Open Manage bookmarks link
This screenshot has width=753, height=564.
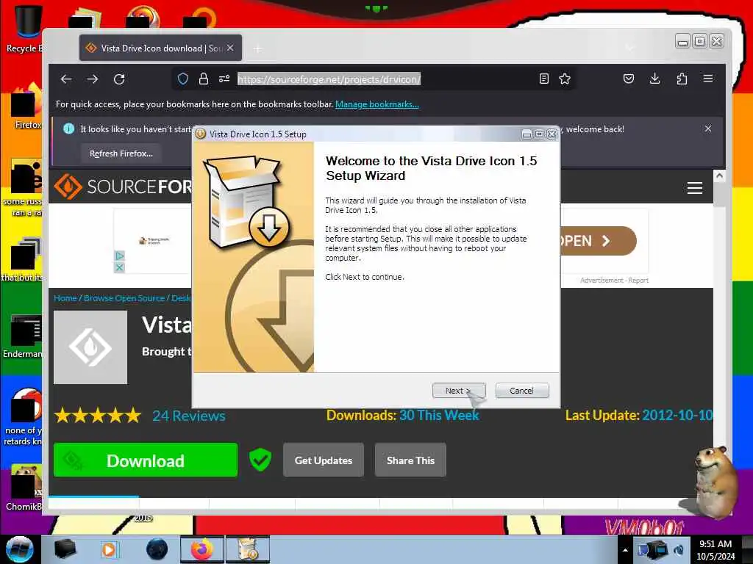377,104
